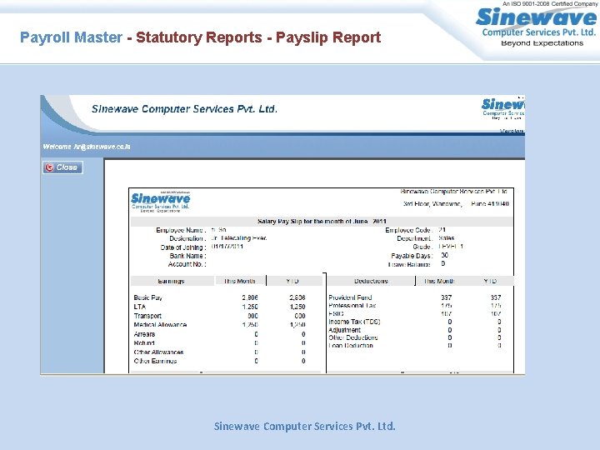Screen dimensions: 600x450
Task: Click the Welcome user email text
Action: [87, 147]
